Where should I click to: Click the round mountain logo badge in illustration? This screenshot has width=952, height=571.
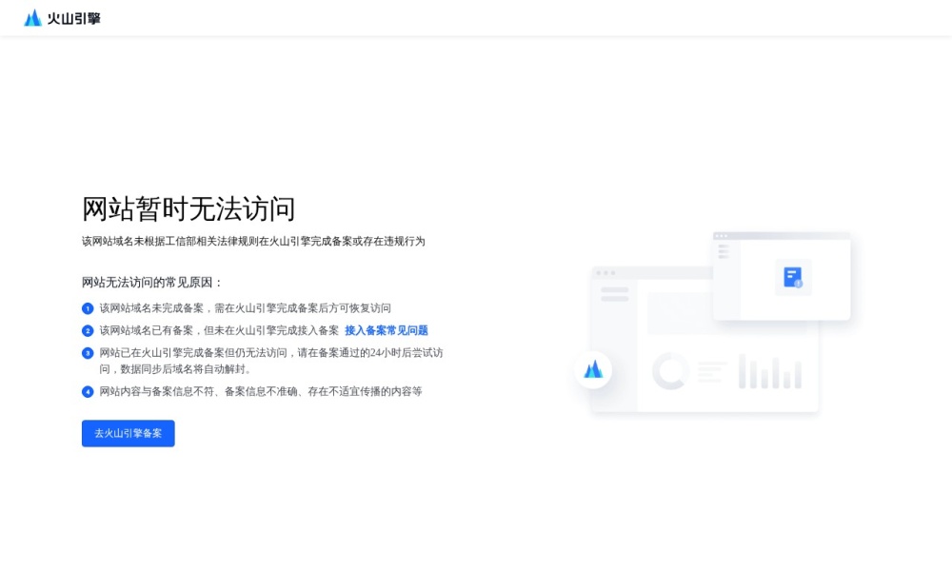click(593, 369)
